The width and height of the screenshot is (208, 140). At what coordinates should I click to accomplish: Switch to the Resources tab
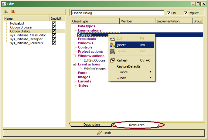click(137, 125)
